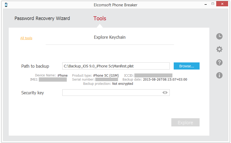The image size is (231, 143).
Task: Close the Elcomsoft Phone Breaker window
Action: (x=222, y=4)
